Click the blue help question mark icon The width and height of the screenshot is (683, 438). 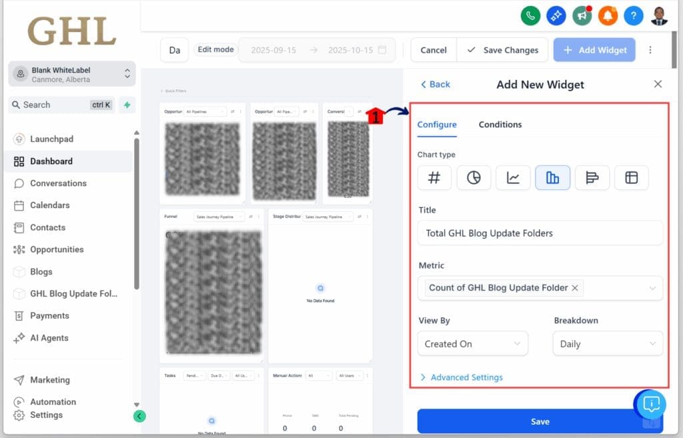coord(633,15)
